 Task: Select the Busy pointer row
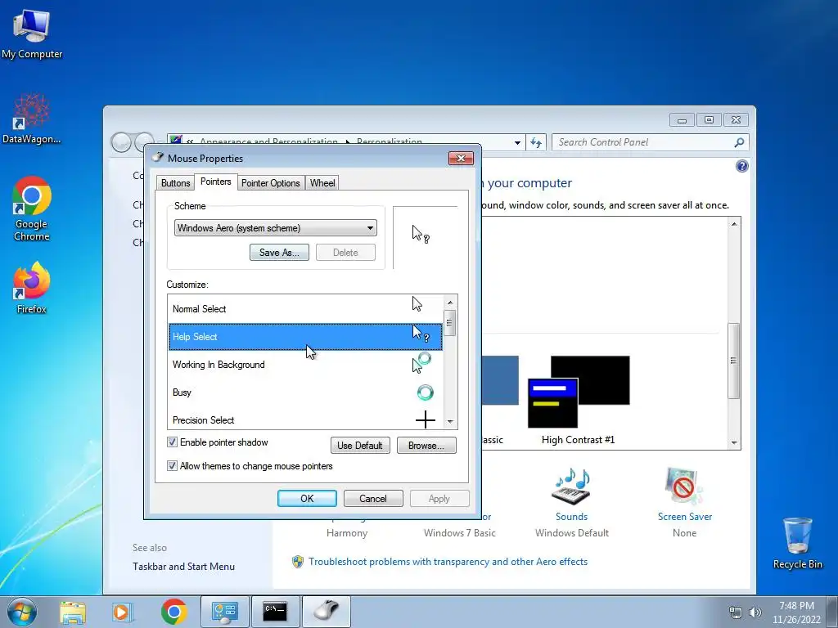point(305,392)
